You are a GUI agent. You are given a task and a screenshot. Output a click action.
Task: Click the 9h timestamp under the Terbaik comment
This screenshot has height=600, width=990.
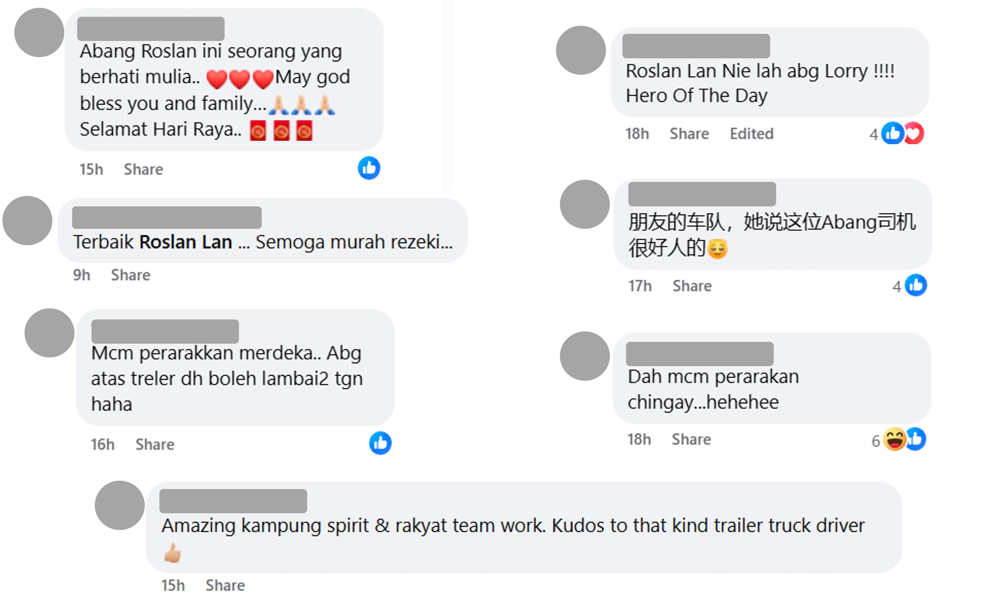tap(82, 275)
